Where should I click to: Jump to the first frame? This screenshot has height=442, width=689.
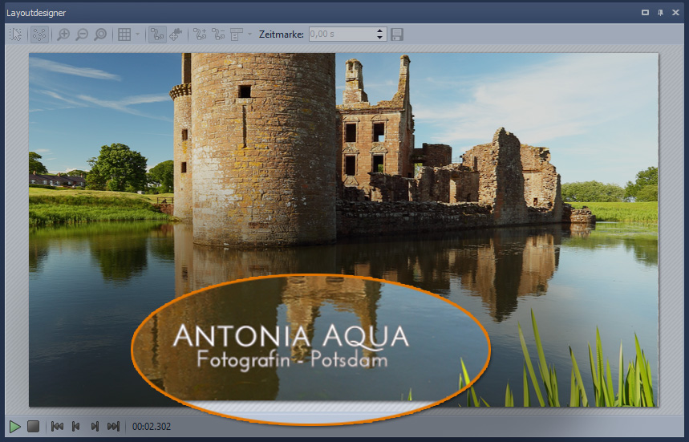pyautogui.click(x=57, y=426)
